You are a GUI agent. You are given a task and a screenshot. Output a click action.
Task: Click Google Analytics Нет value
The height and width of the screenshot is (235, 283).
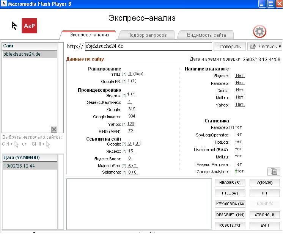pos(240,171)
